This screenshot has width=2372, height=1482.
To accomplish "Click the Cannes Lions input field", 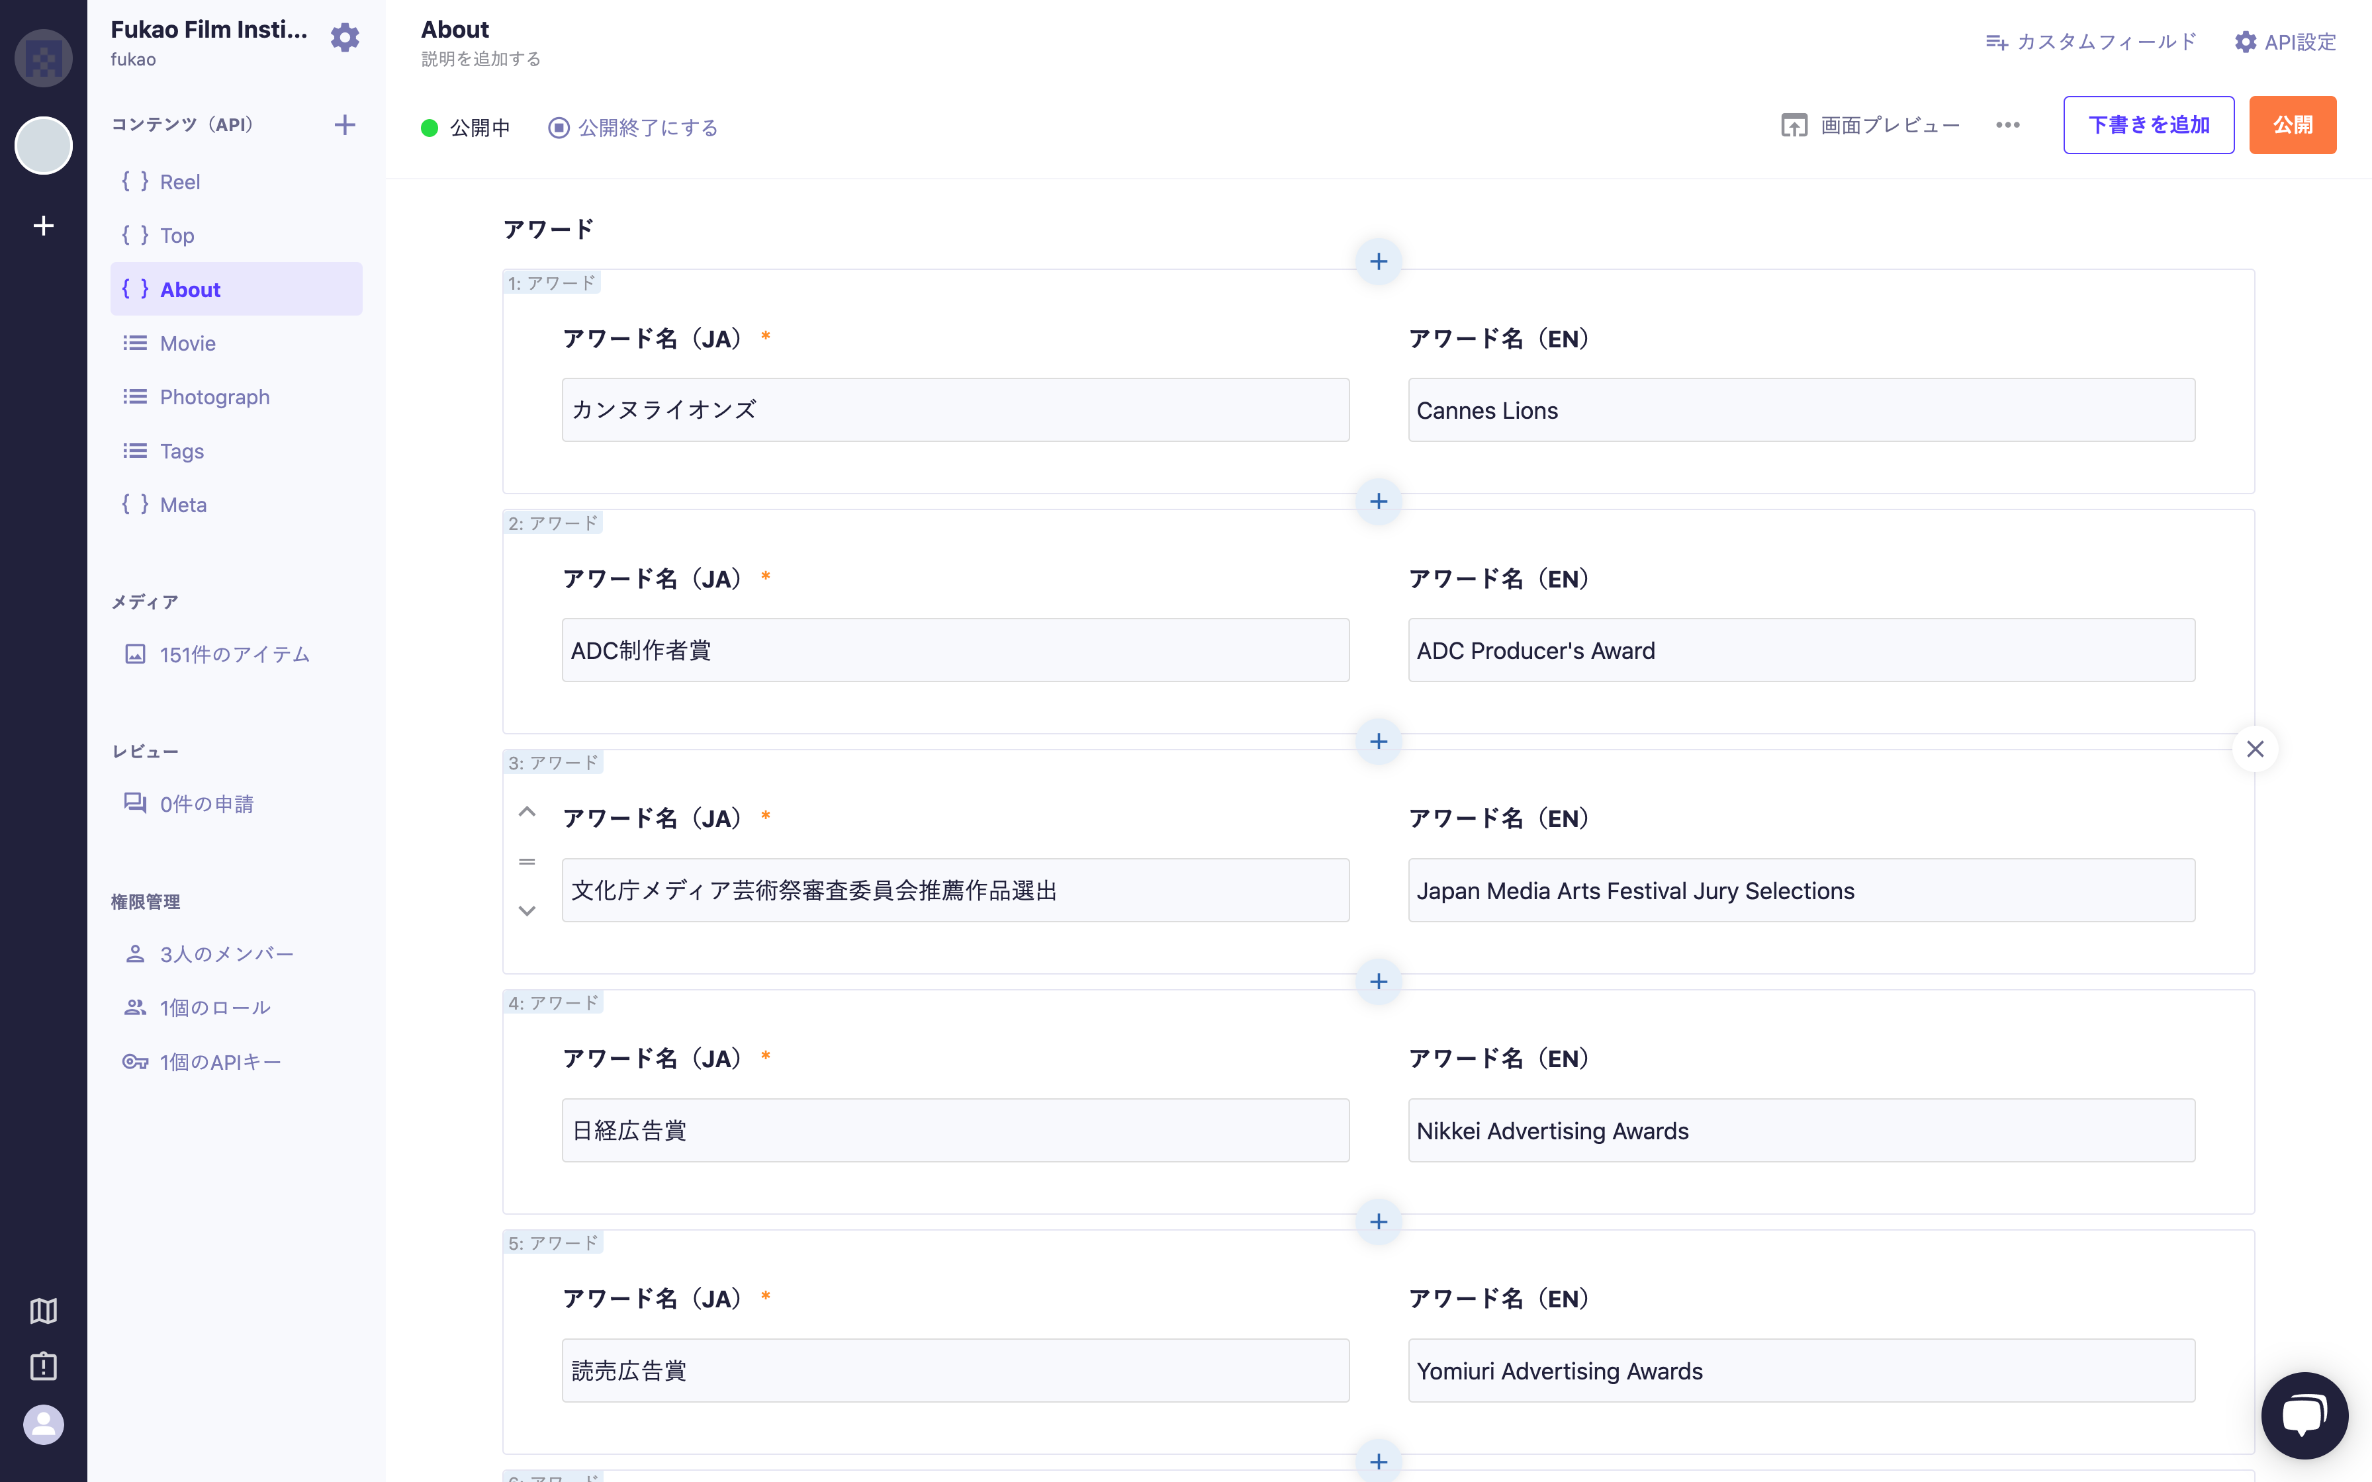I will 1801,411.
